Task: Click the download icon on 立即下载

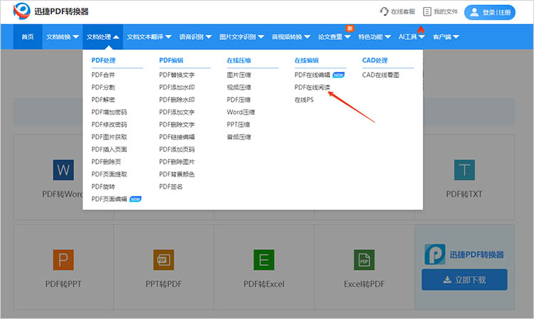Action: pos(447,280)
